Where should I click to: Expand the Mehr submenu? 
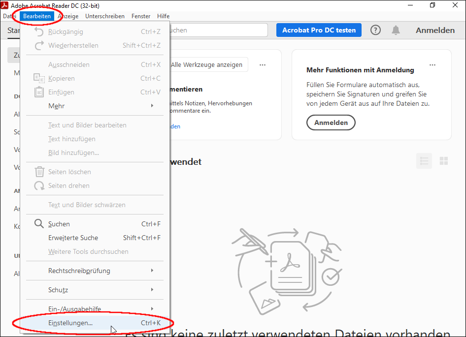coord(95,106)
